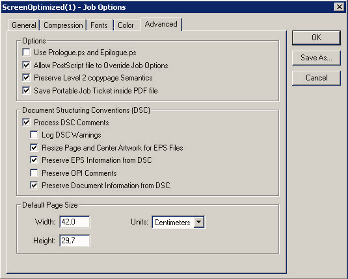Viewport: 348px width, 279px height.
Task: Switch to the General tab
Action: [24, 25]
